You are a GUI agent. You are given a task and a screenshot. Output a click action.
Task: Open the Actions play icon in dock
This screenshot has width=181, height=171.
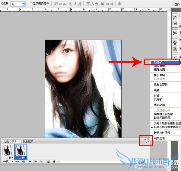pos(175,24)
